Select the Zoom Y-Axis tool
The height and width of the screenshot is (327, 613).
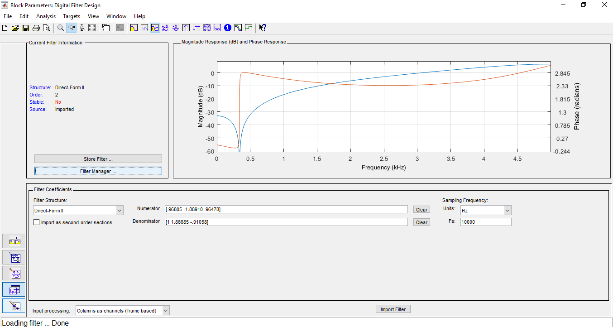pos(82,28)
